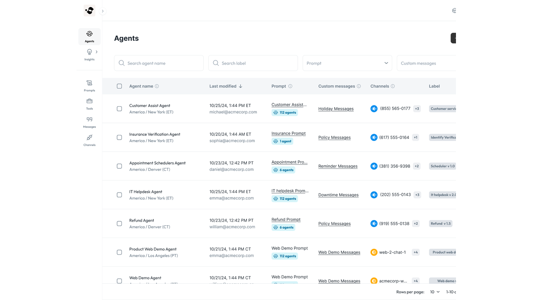Open the Rows per page dropdown
Screen dimensions: 533x300
[x=435, y=292]
